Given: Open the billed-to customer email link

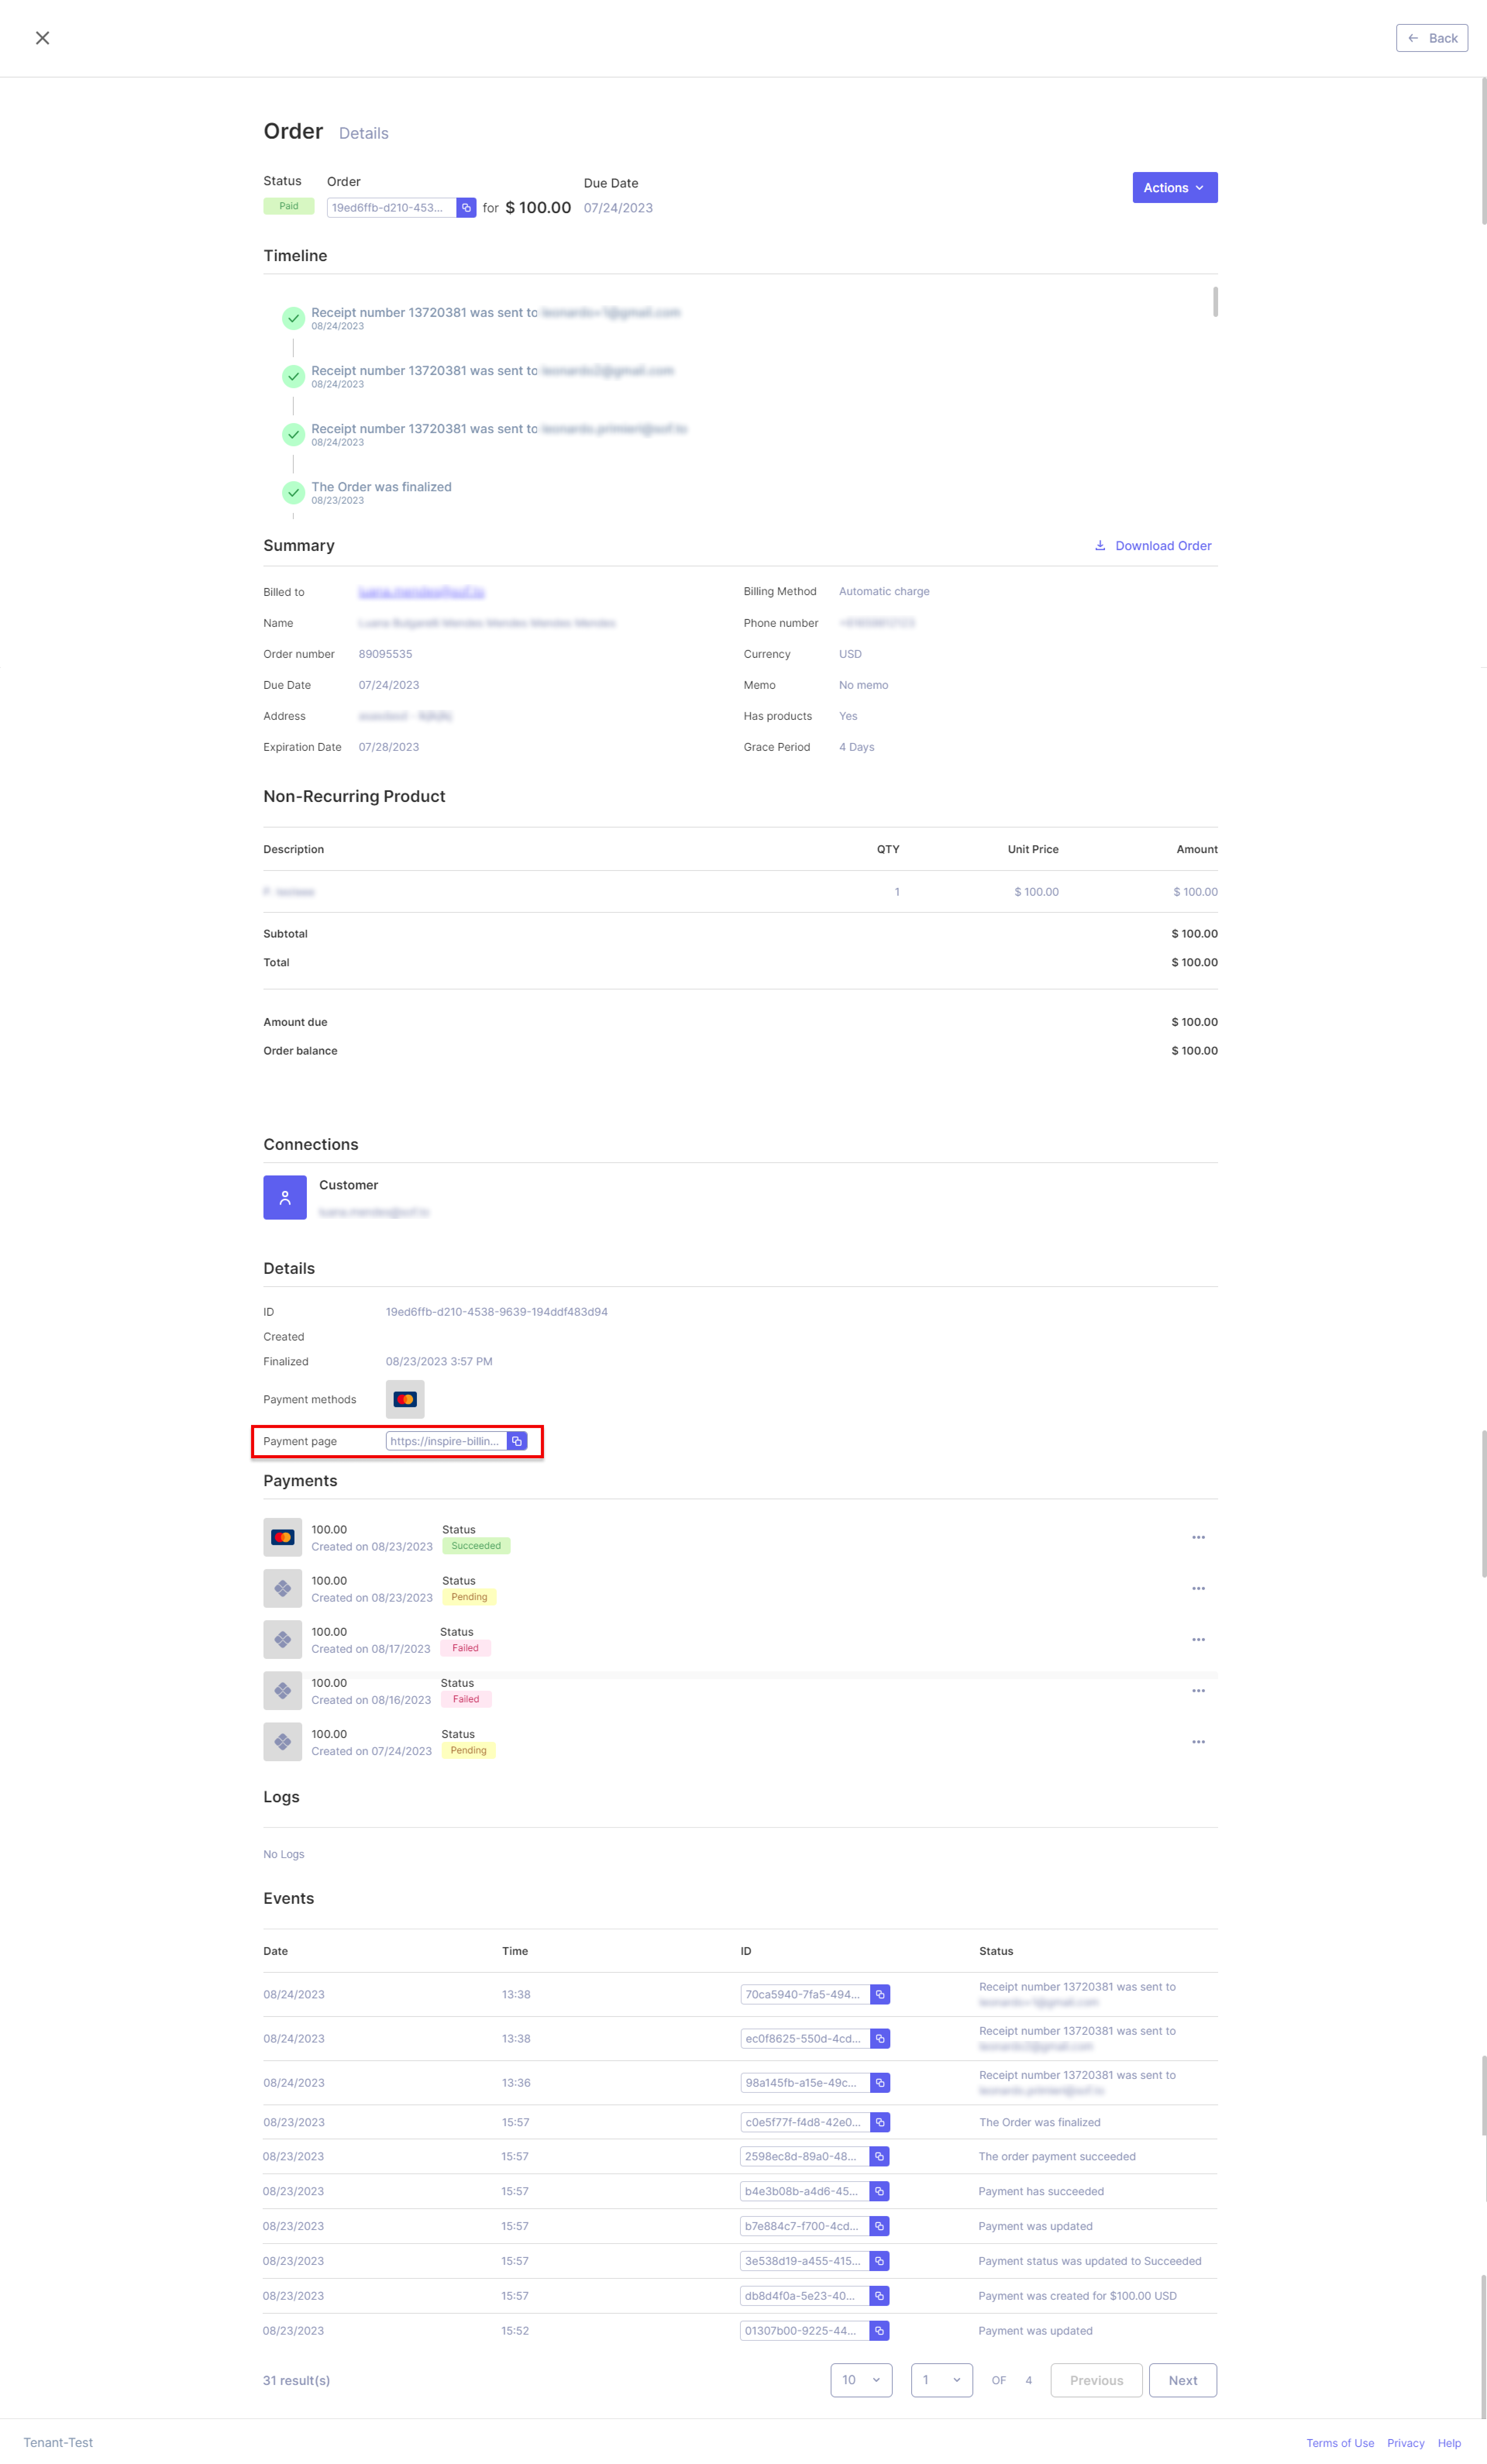Looking at the screenshot, I should pos(421,592).
